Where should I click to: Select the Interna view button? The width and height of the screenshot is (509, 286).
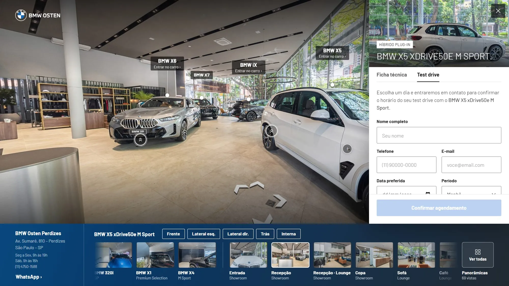[289, 234]
